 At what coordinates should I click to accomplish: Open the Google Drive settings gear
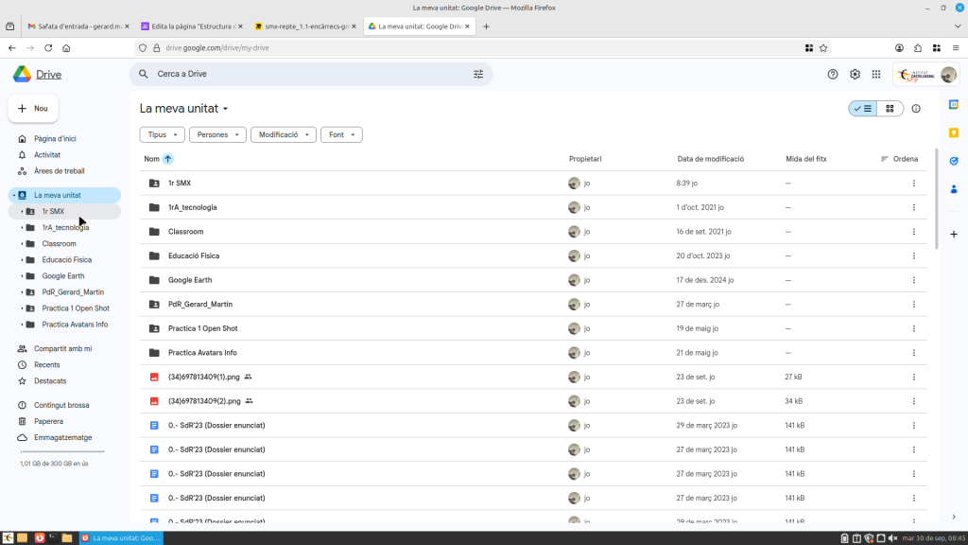tap(855, 74)
